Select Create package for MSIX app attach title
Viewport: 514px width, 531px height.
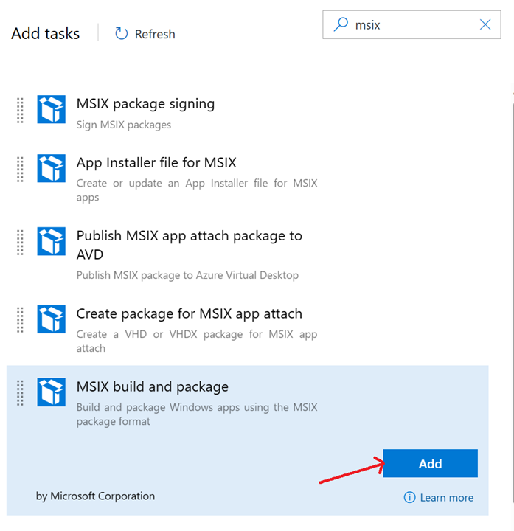coord(190,313)
